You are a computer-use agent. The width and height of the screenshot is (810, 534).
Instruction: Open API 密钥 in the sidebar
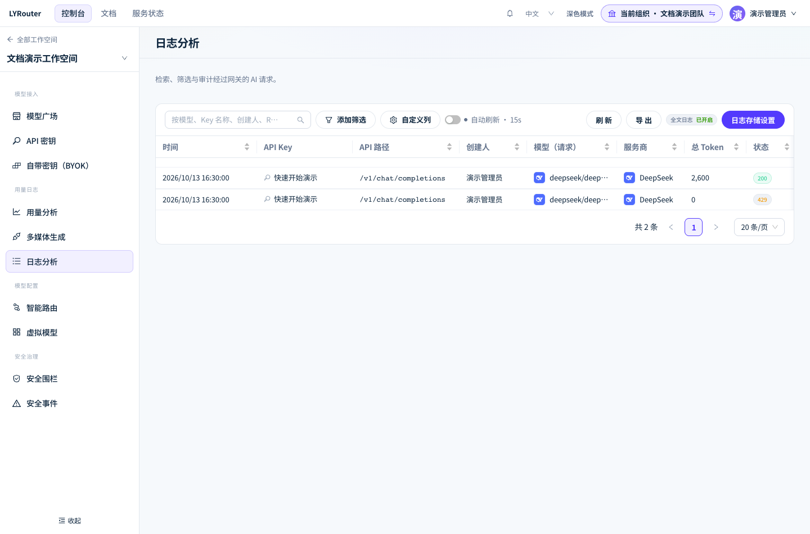tap(69, 141)
